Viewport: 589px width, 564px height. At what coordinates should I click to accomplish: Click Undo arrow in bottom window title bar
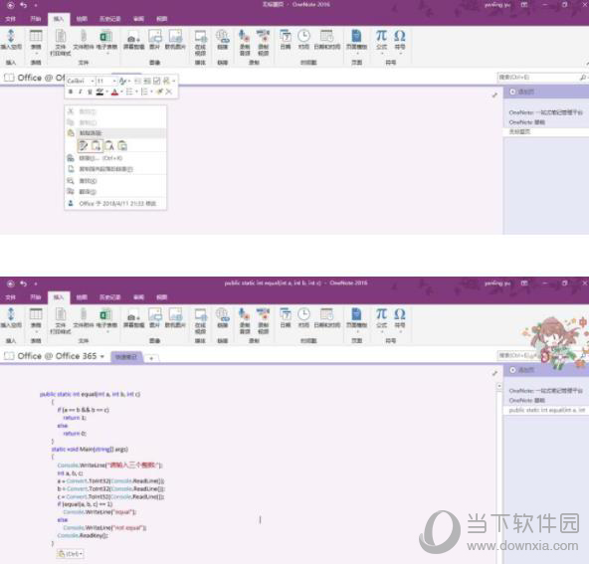pyautogui.click(x=23, y=283)
